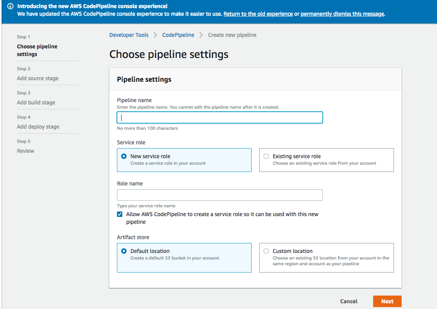437x309 pixels.
Task: Click into the Role name input field
Action: coord(220,195)
